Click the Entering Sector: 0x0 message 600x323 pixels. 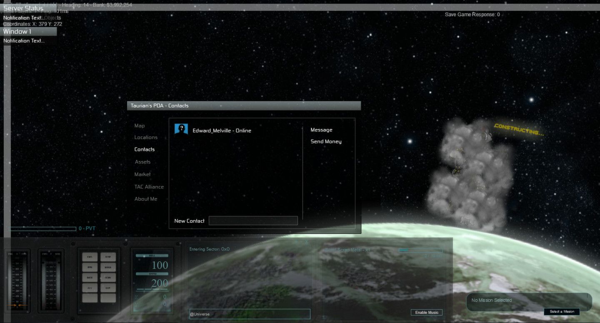210,249
